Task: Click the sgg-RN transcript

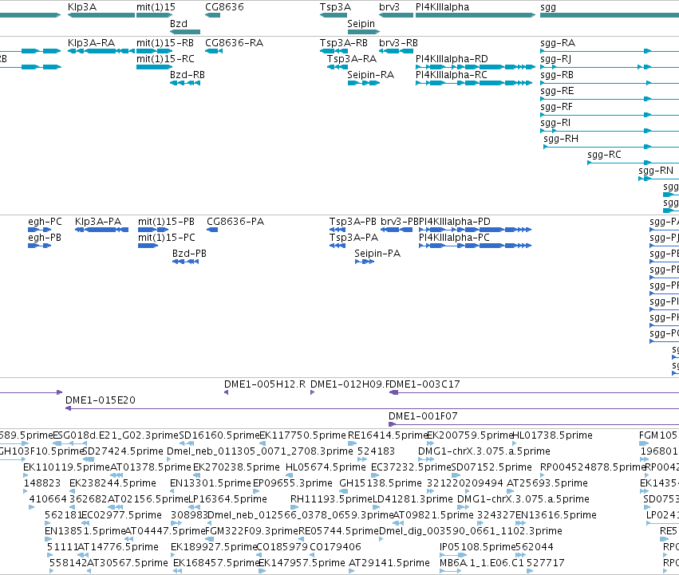Action: tap(658, 179)
